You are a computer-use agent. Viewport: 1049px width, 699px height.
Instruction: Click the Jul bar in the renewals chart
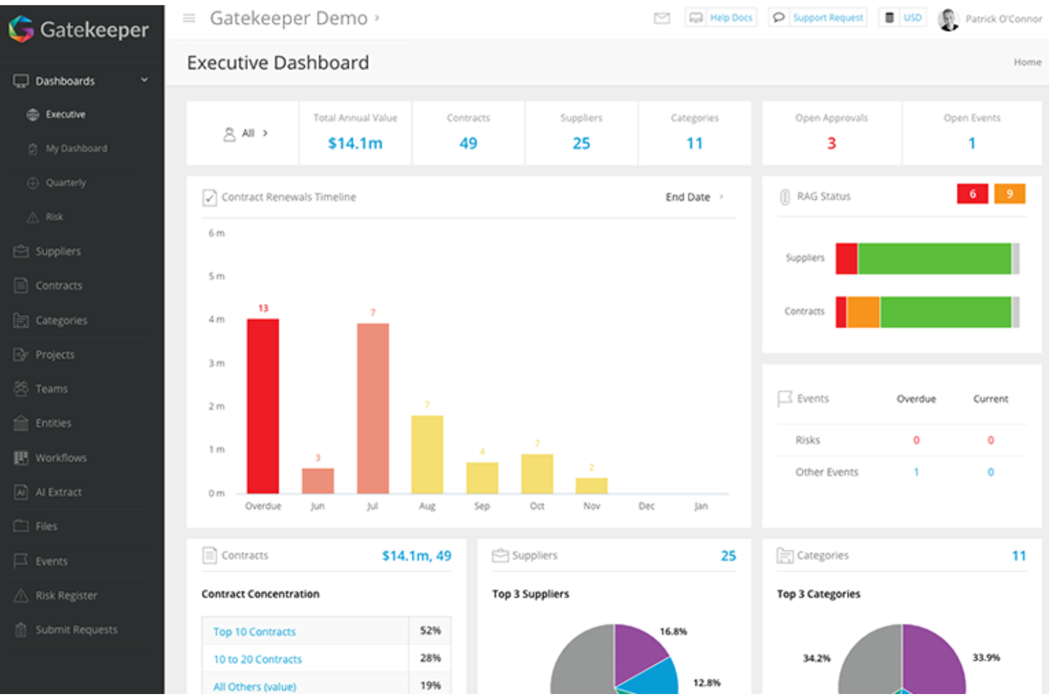point(373,408)
